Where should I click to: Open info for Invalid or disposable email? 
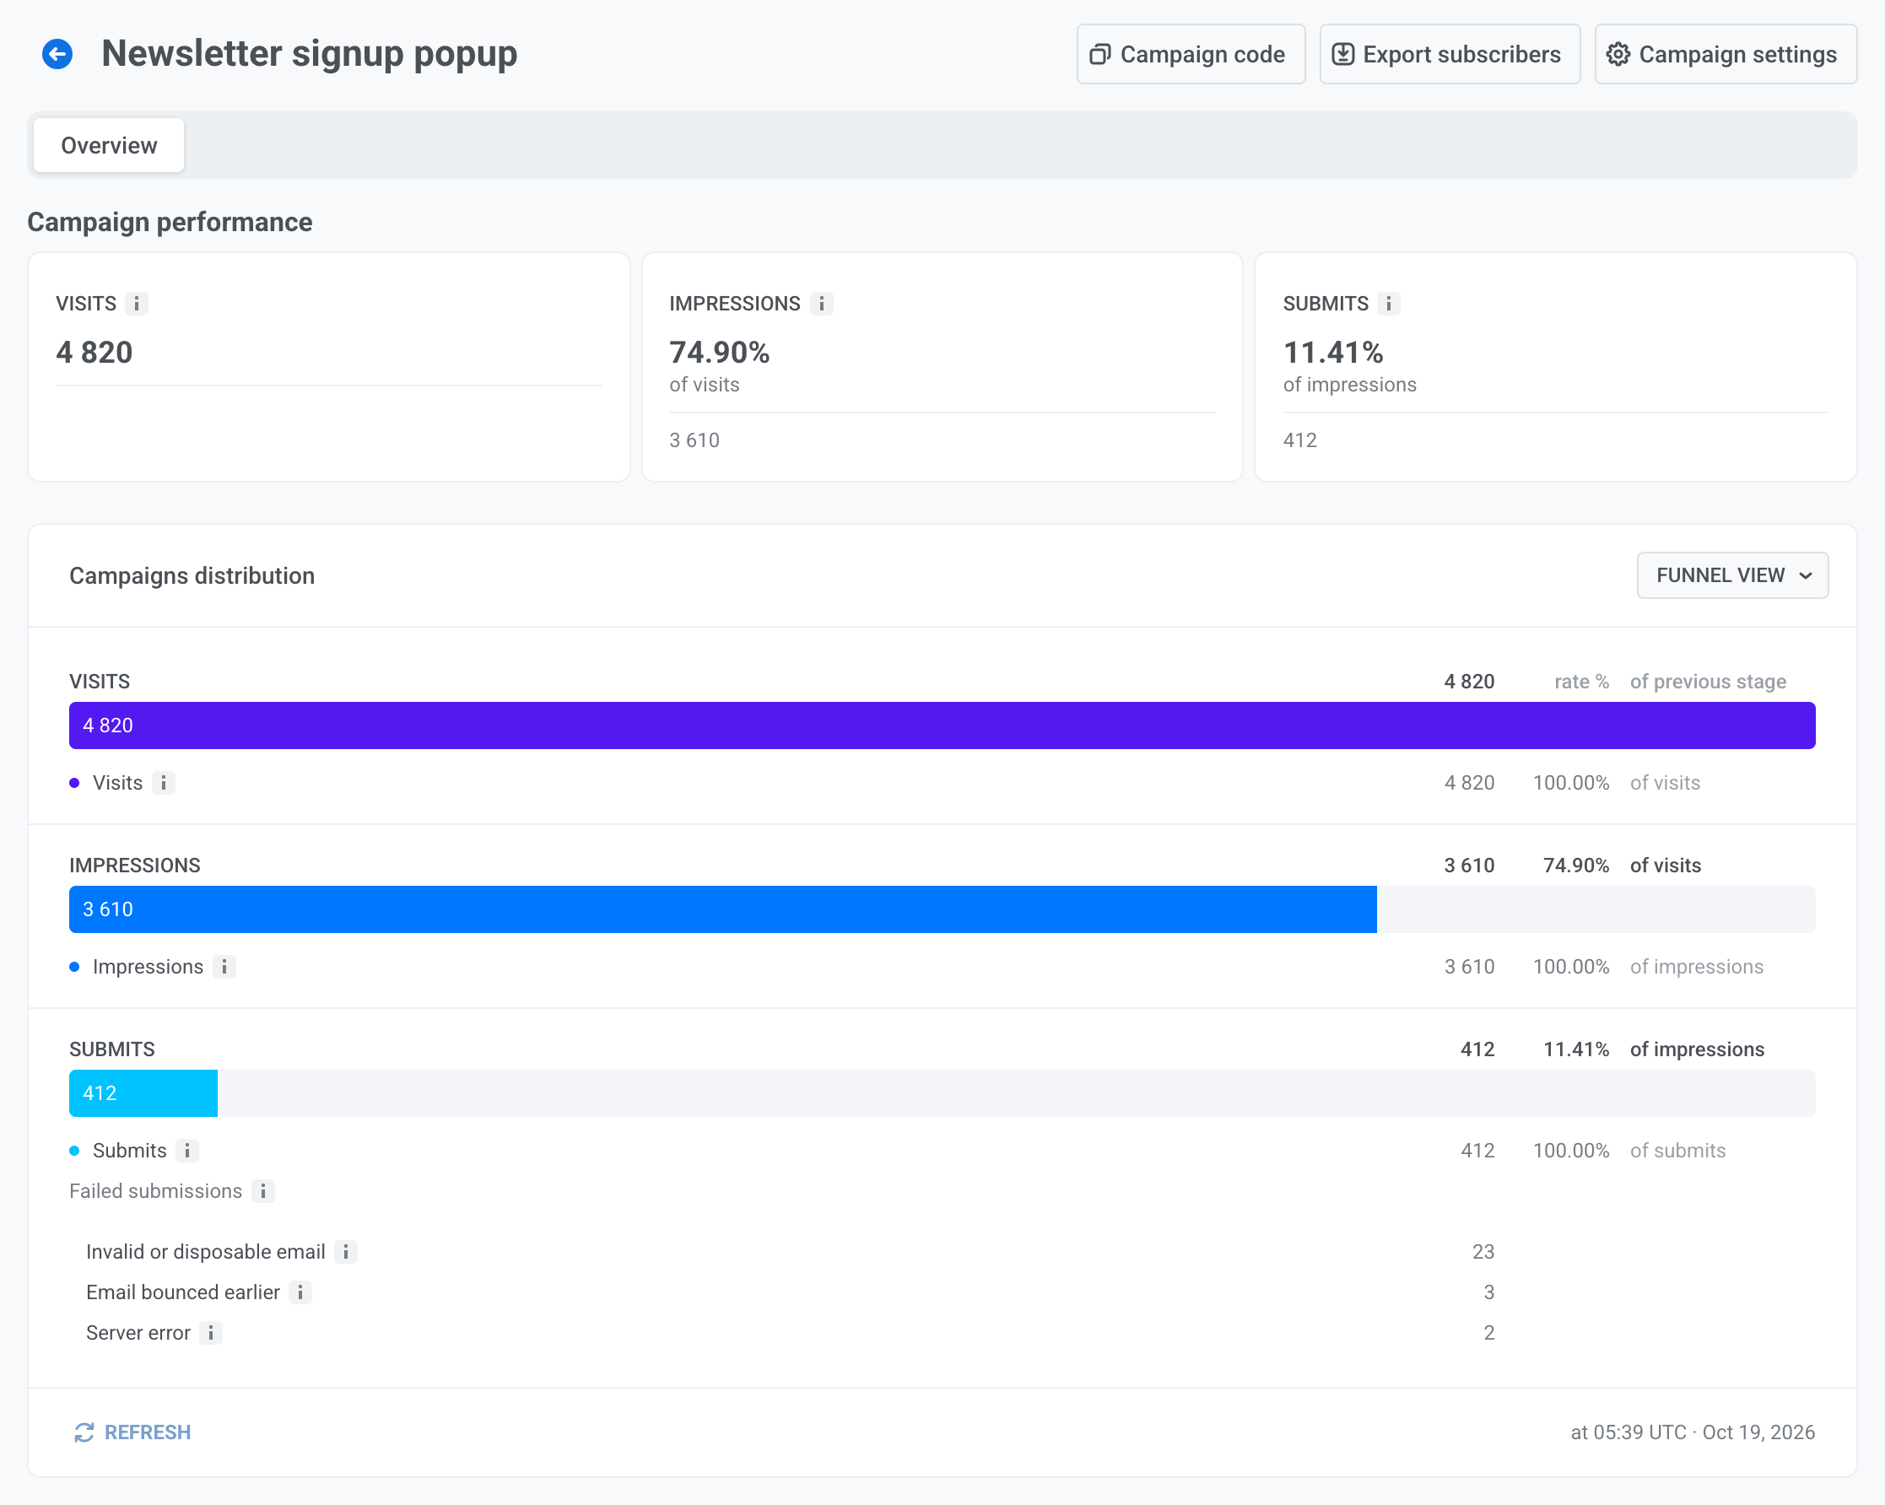tap(346, 1252)
